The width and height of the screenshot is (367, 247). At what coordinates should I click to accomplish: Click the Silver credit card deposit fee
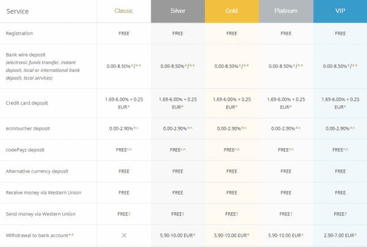pos(177,103)
